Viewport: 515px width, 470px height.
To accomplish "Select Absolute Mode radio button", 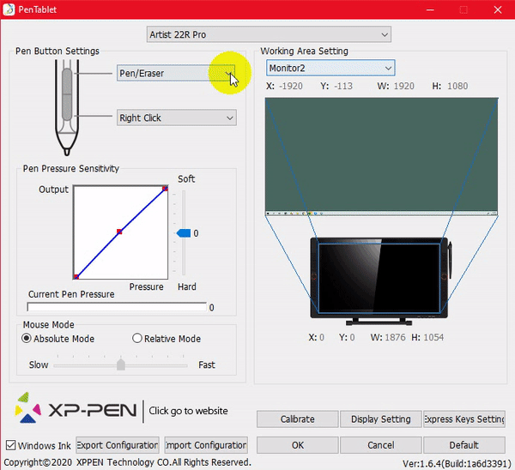I will [27, 338].
